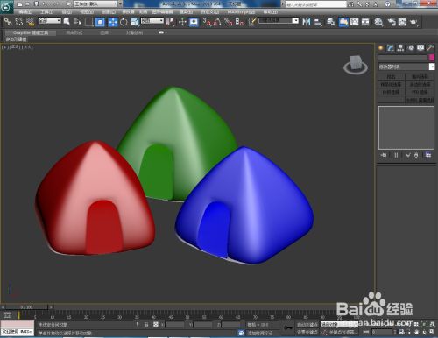This screenshot has height=338, width=438.
Task: Click the Select and Link tool
Action: [8, 22]
